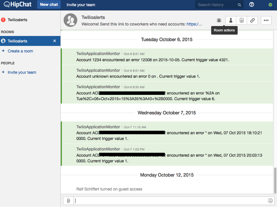Click the Twilioalerts room title in header
277x207 pixels.
(93, 17)
